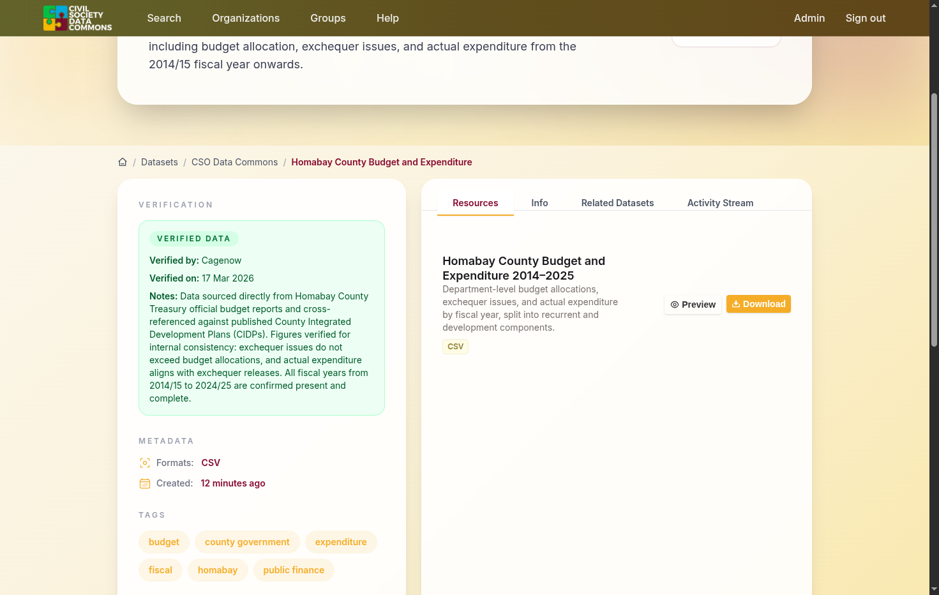Click 'Verified on: 17 Mar 2026' text

tap(202, 278)
